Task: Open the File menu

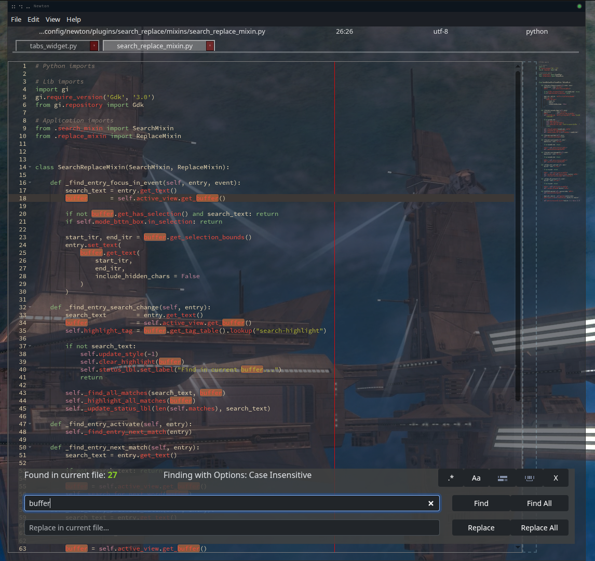Action: (16, 19)
